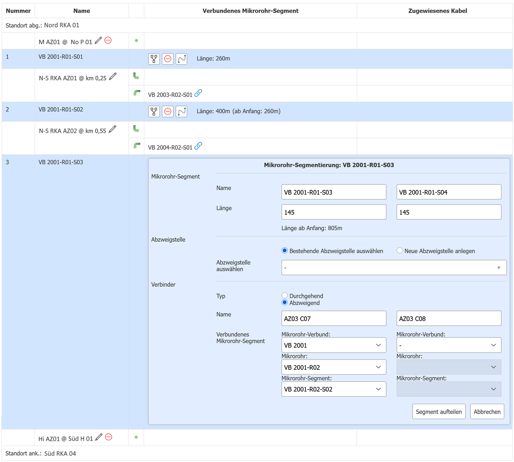This screenshot has height=462, width=514.
Task: Click the 'Abbrechen' button
Action: tap(487, 412)
